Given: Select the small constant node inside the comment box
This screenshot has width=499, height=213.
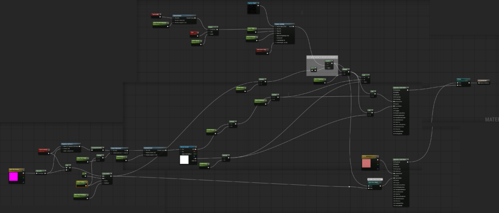Looking at the screenshot, I should [313, 69].
